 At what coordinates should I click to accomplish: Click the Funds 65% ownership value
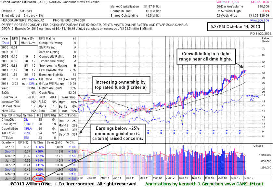[74, 111]
